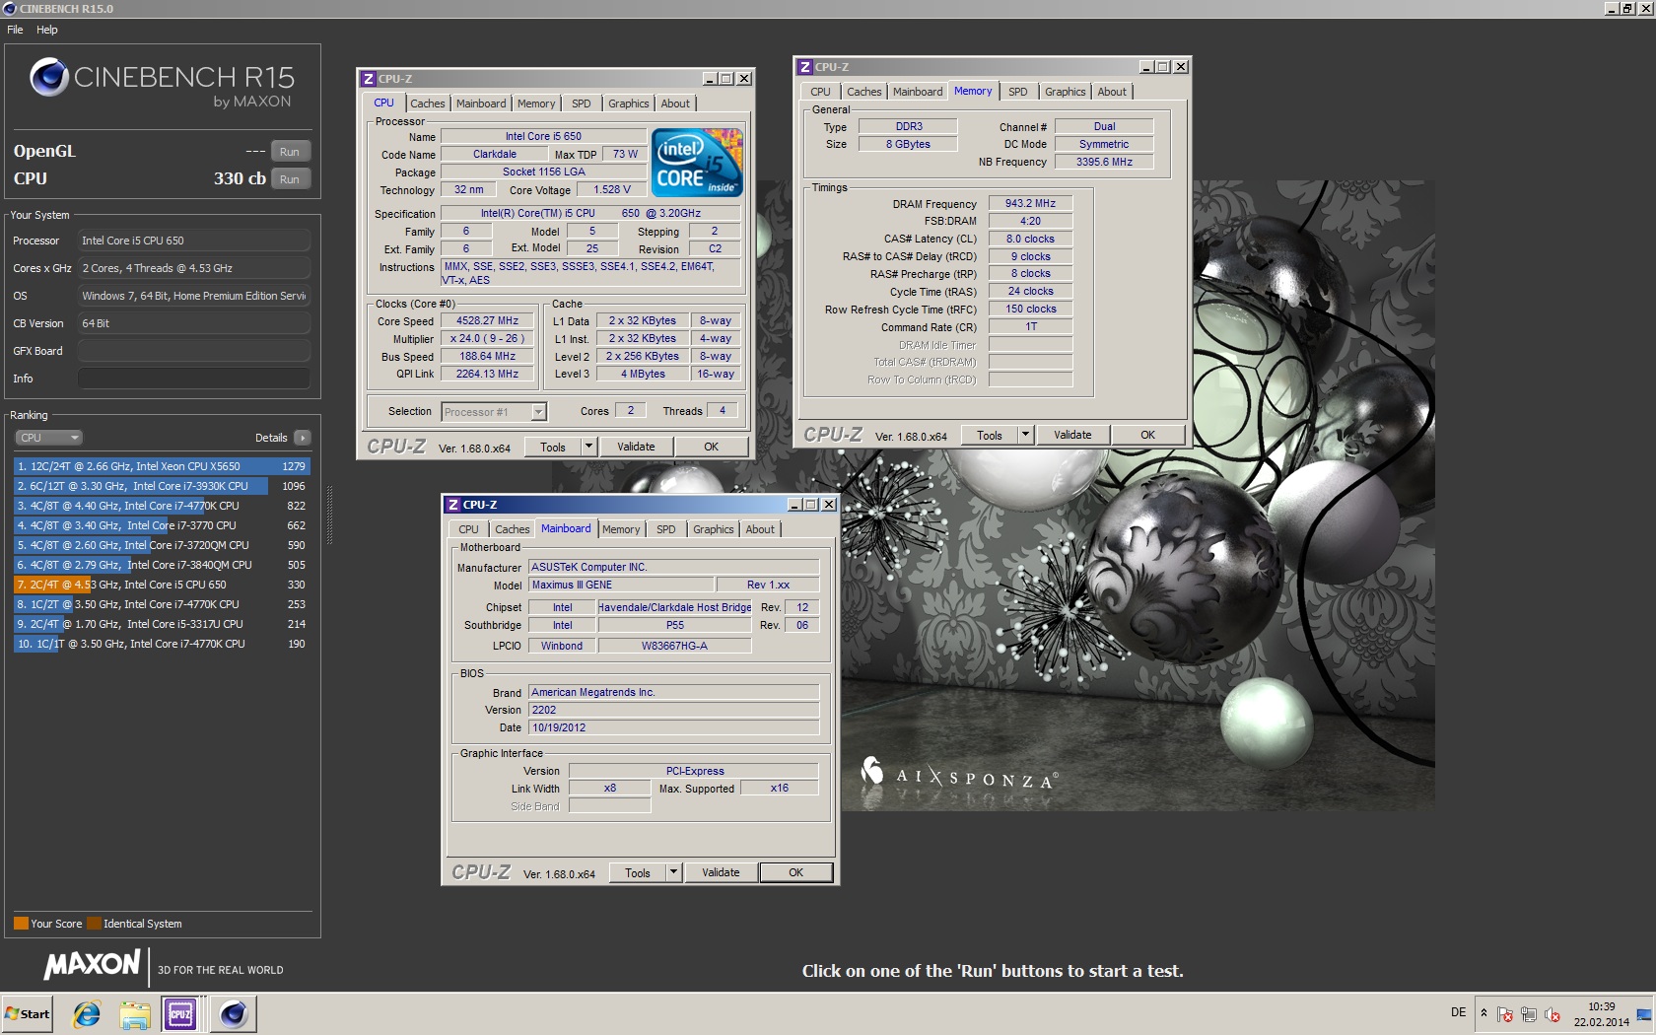
Task: Select Memory tab in the Mainboard window
Action: tap(621, 529)
